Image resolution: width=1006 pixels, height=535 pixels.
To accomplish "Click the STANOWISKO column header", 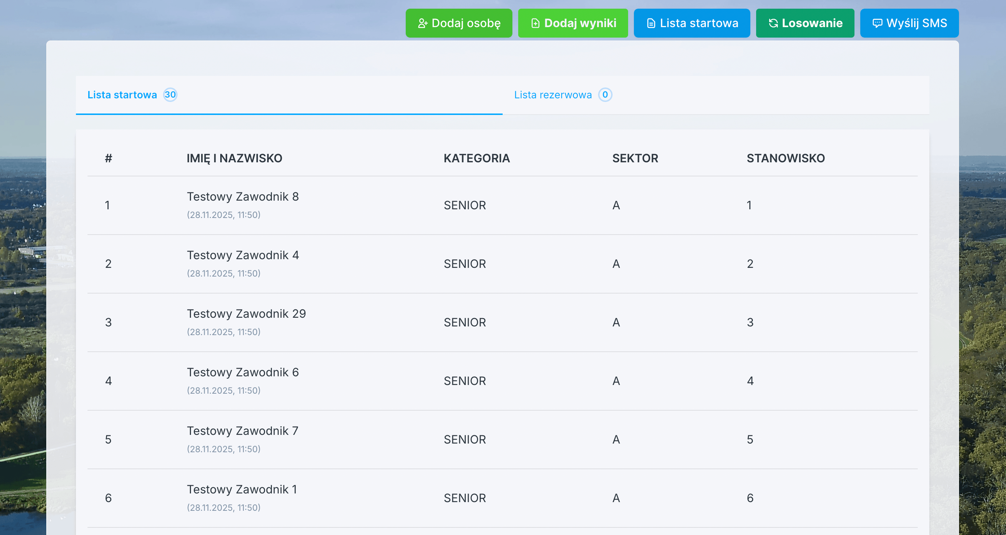I will coord(786,158).
